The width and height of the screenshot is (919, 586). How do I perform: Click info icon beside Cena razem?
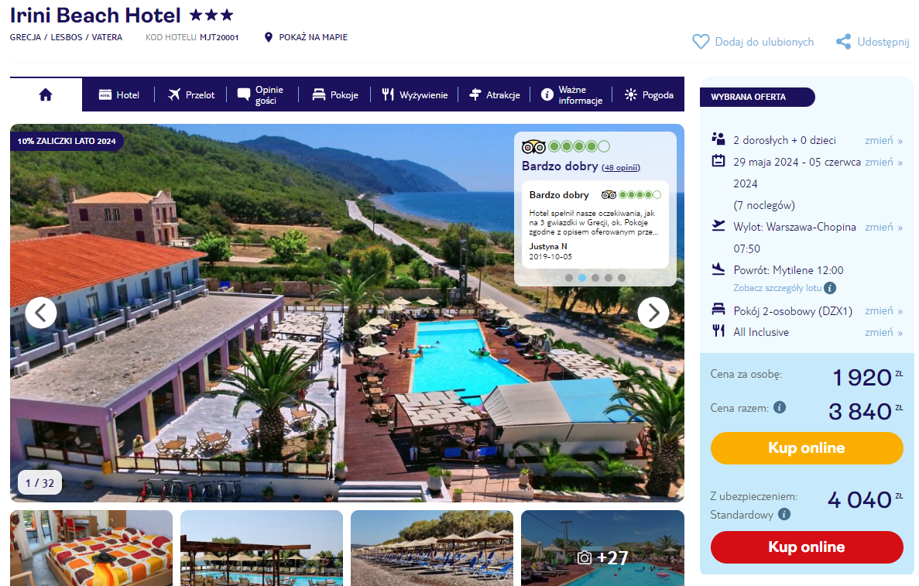click(780, 407)
